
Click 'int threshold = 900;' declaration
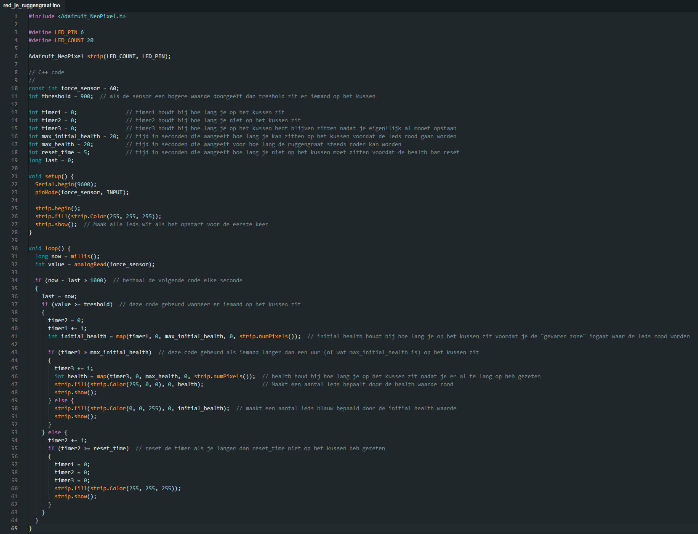pyautogui.click(x=61, y=96)
